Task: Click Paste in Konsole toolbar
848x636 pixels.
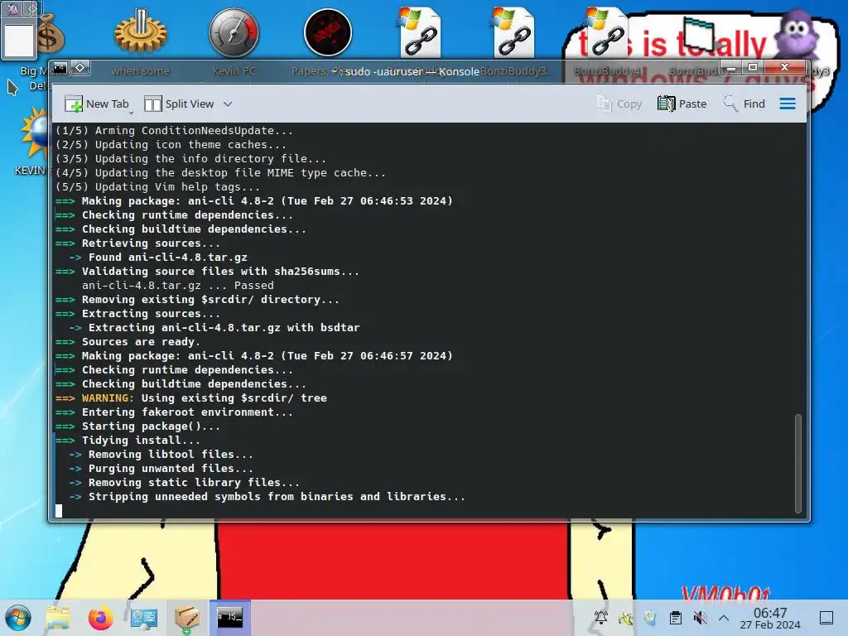Action: (x=682, y=104)
